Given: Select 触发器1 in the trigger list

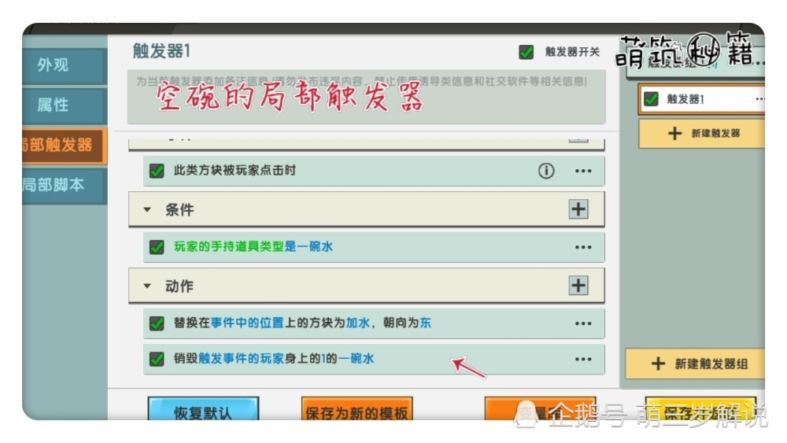Looking at the screenshot, I should pyautogui.click(x=702, y=99).
